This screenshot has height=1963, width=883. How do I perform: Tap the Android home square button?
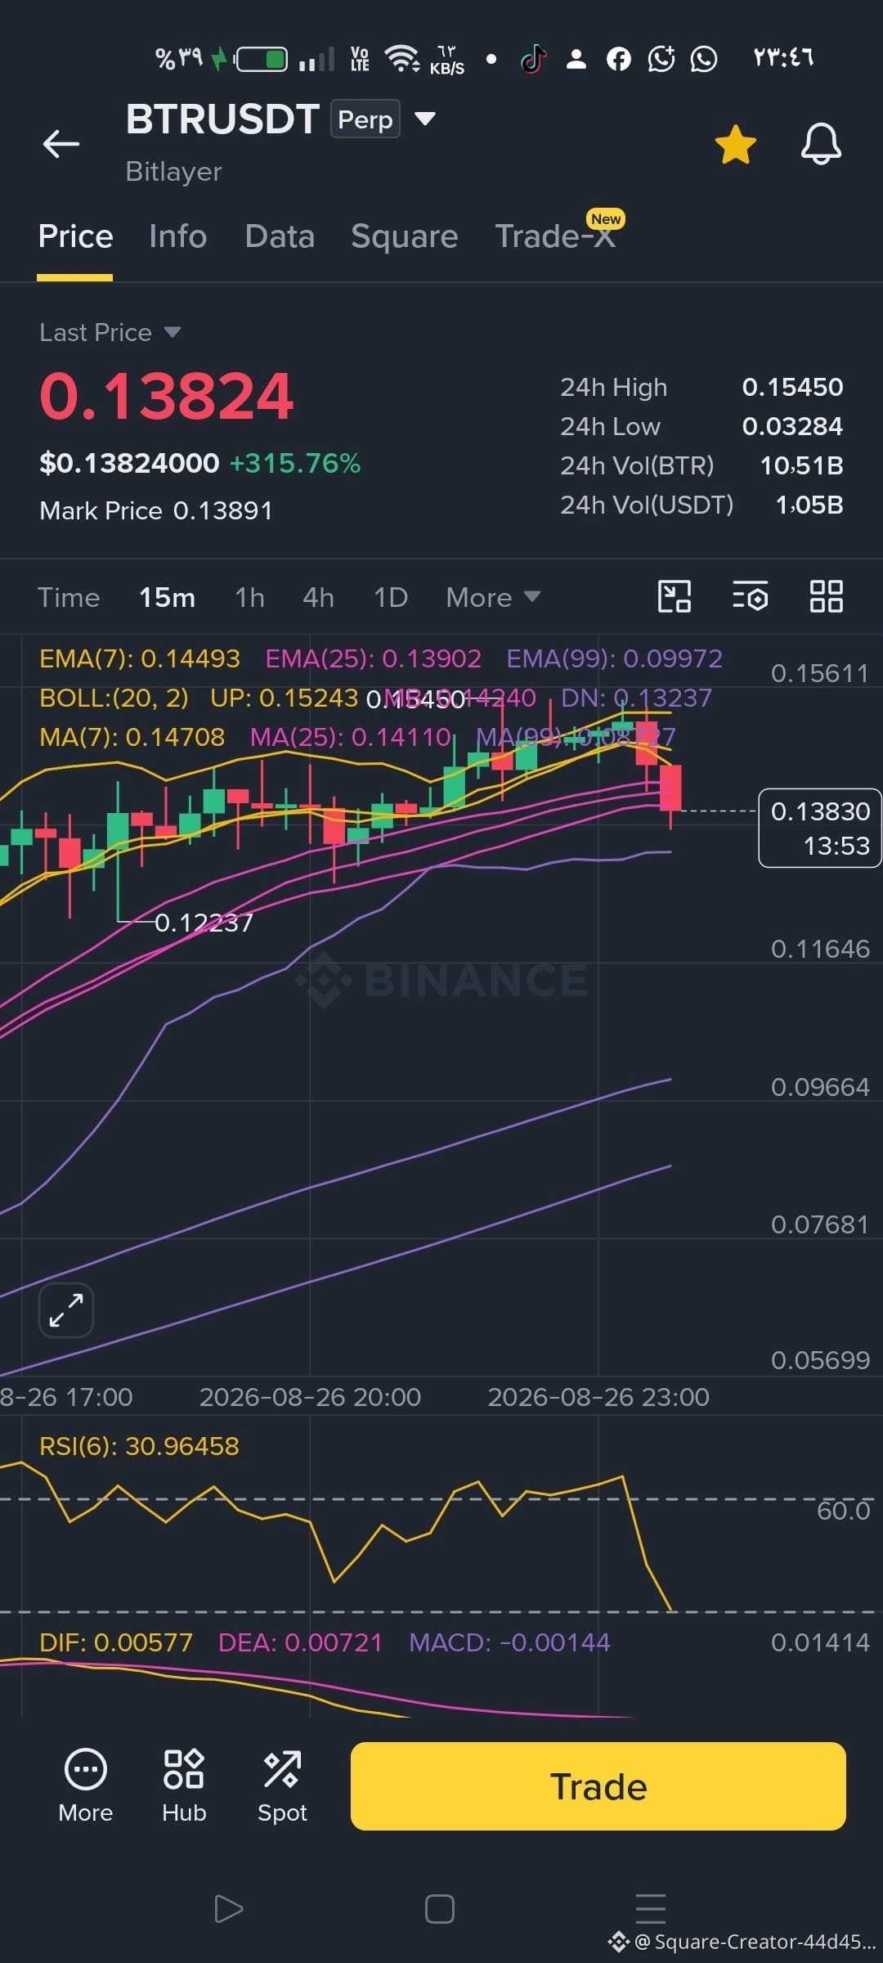pyautogui.click(x=440, y=1909)
